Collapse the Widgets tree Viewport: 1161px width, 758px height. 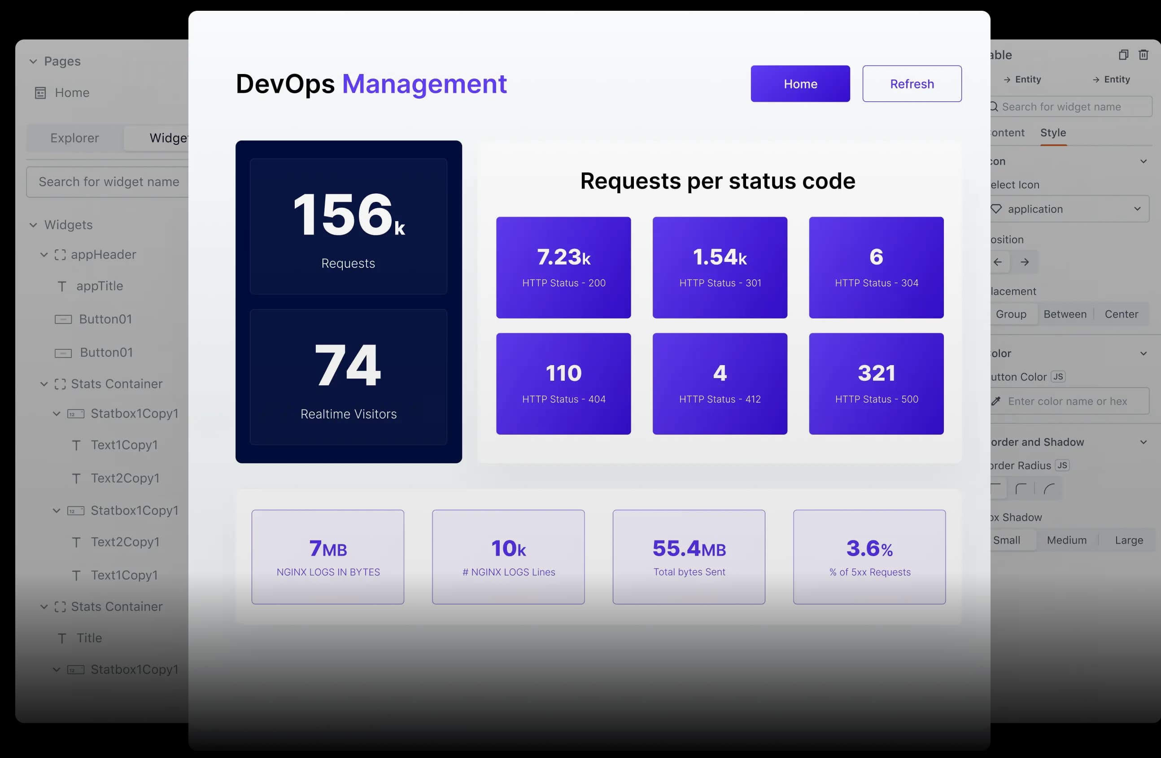pos(33,225)
